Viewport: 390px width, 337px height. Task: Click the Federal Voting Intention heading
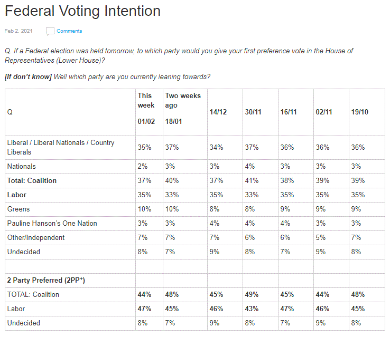click(x=82, y=11)
